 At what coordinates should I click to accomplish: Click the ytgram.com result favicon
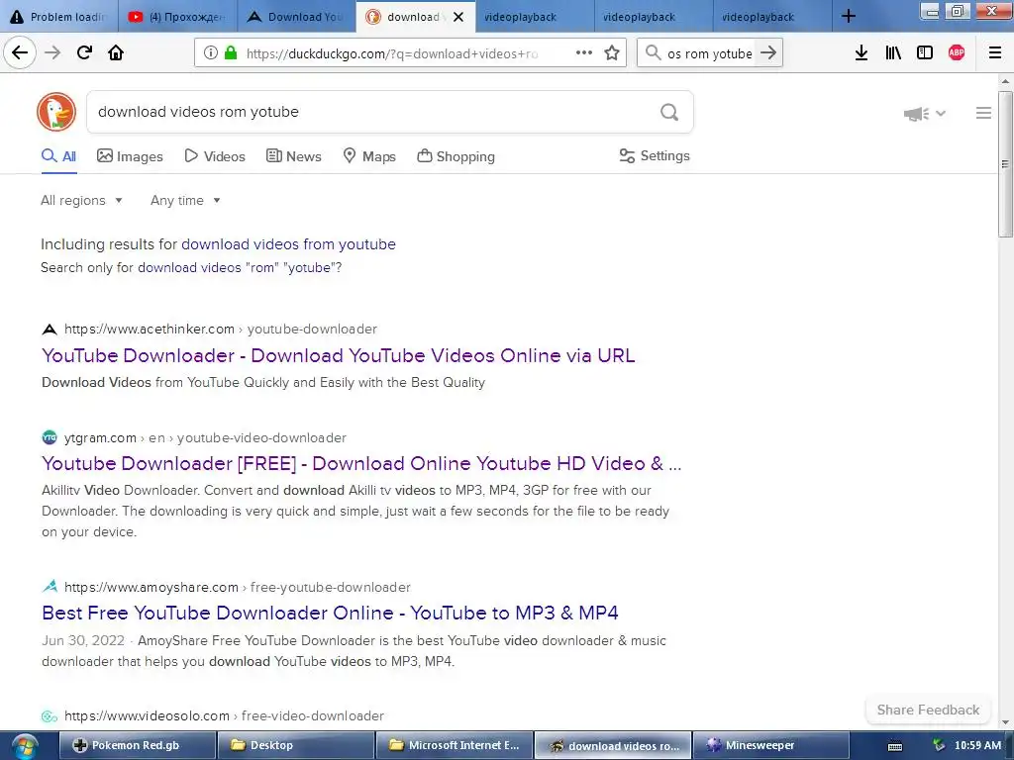pos(50,438)
